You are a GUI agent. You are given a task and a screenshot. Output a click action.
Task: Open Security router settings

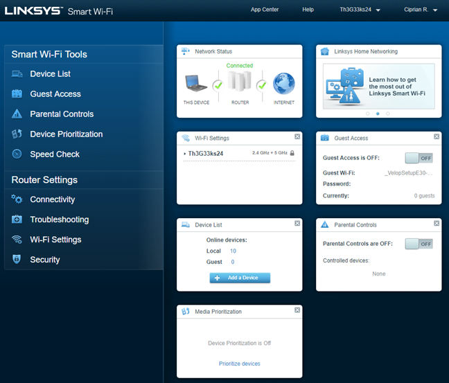[45, 259]
